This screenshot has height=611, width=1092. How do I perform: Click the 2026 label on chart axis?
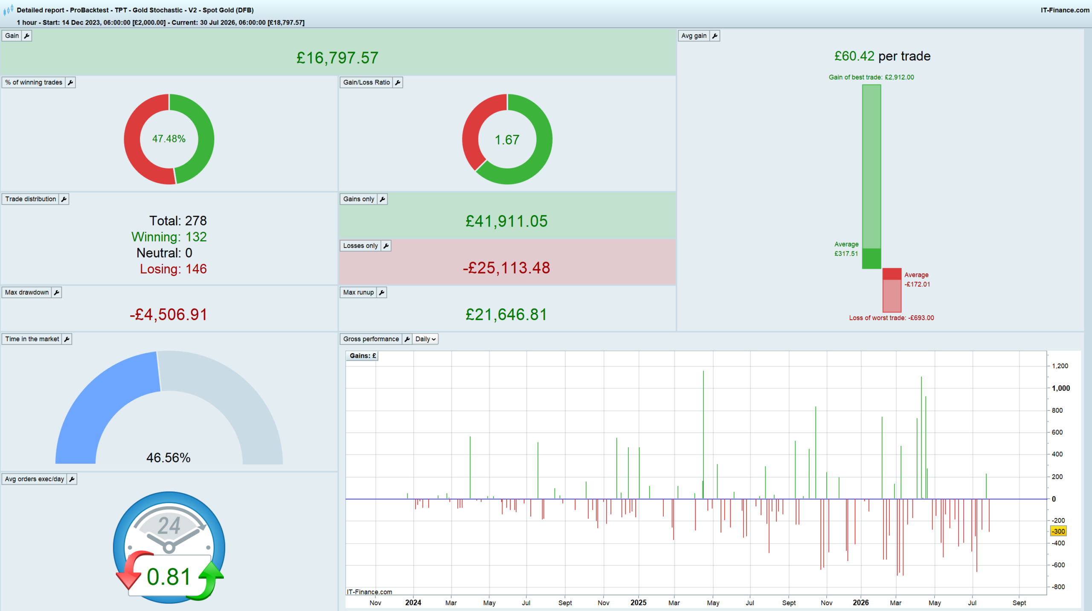[861, 603]
